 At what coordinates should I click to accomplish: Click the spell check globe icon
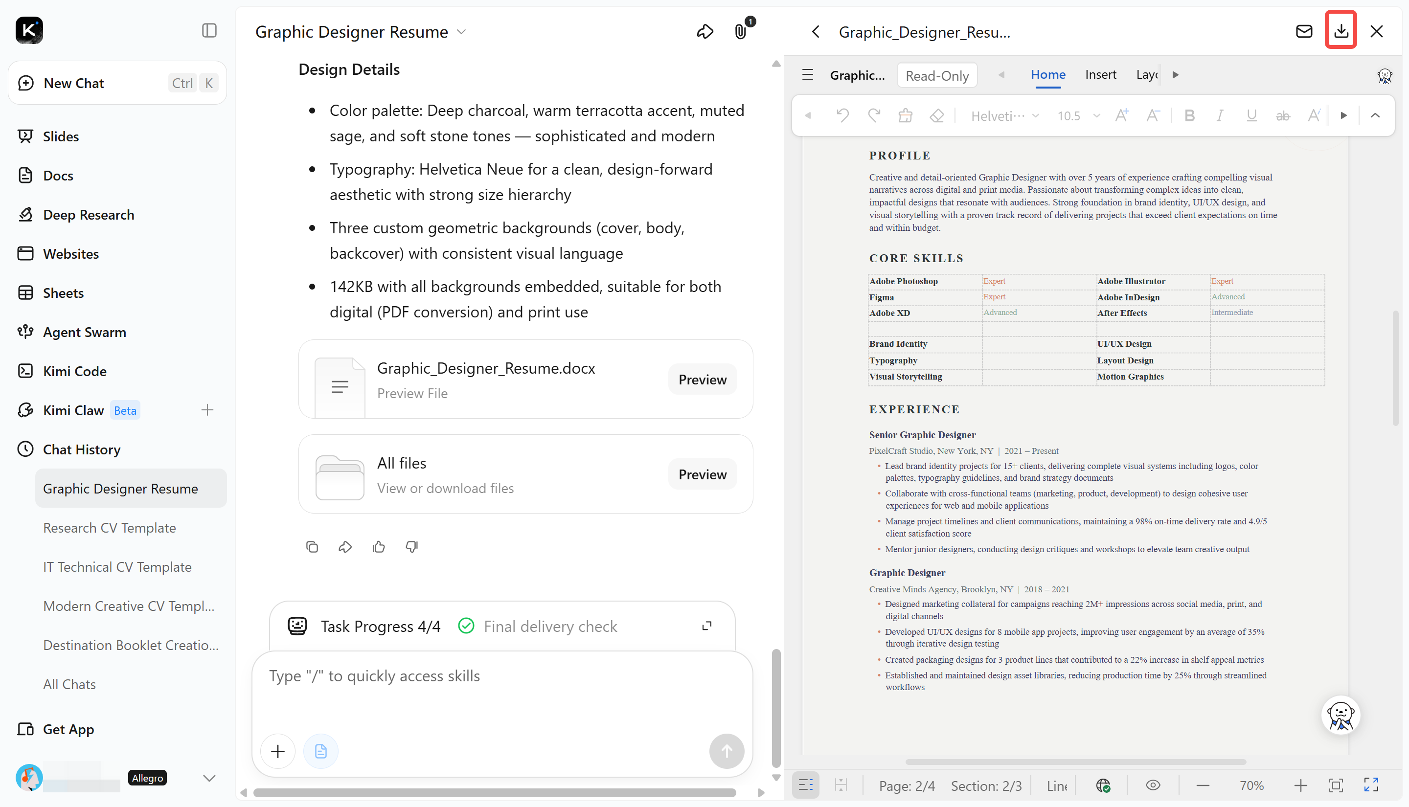click(x=1103, y=785)
